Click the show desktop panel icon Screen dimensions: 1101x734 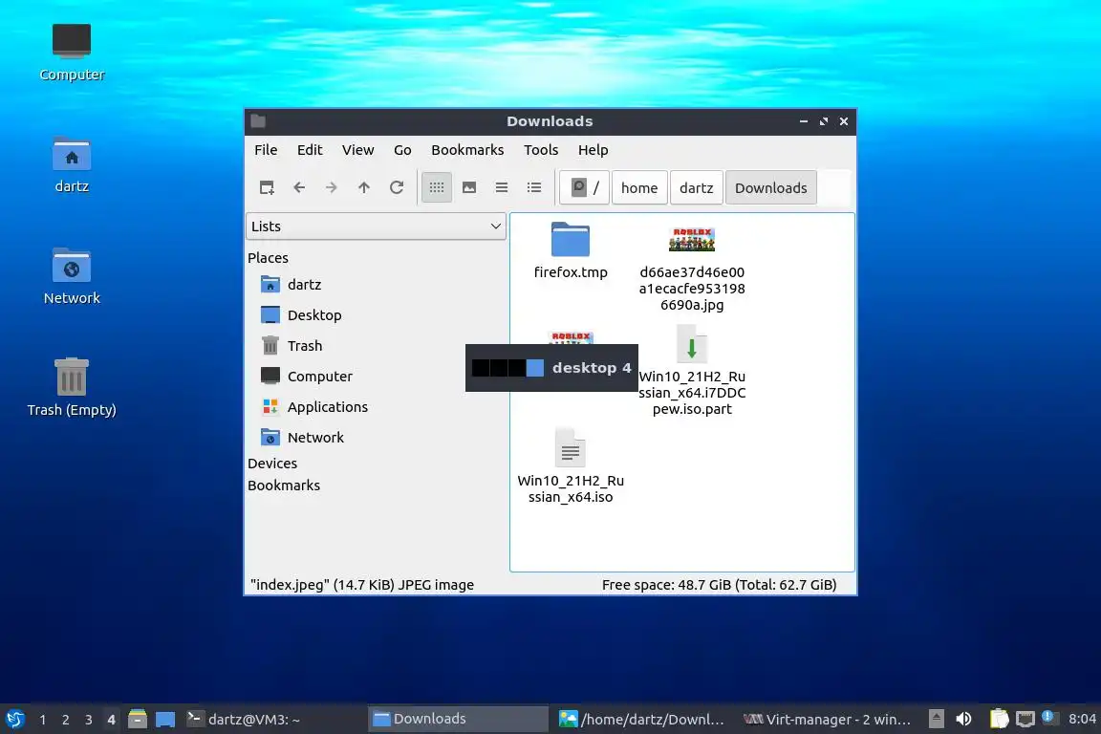(165, 720)
